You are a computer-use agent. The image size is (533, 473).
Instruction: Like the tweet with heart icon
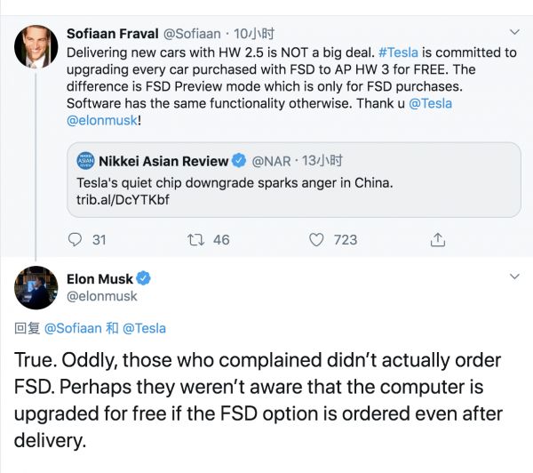316,239
